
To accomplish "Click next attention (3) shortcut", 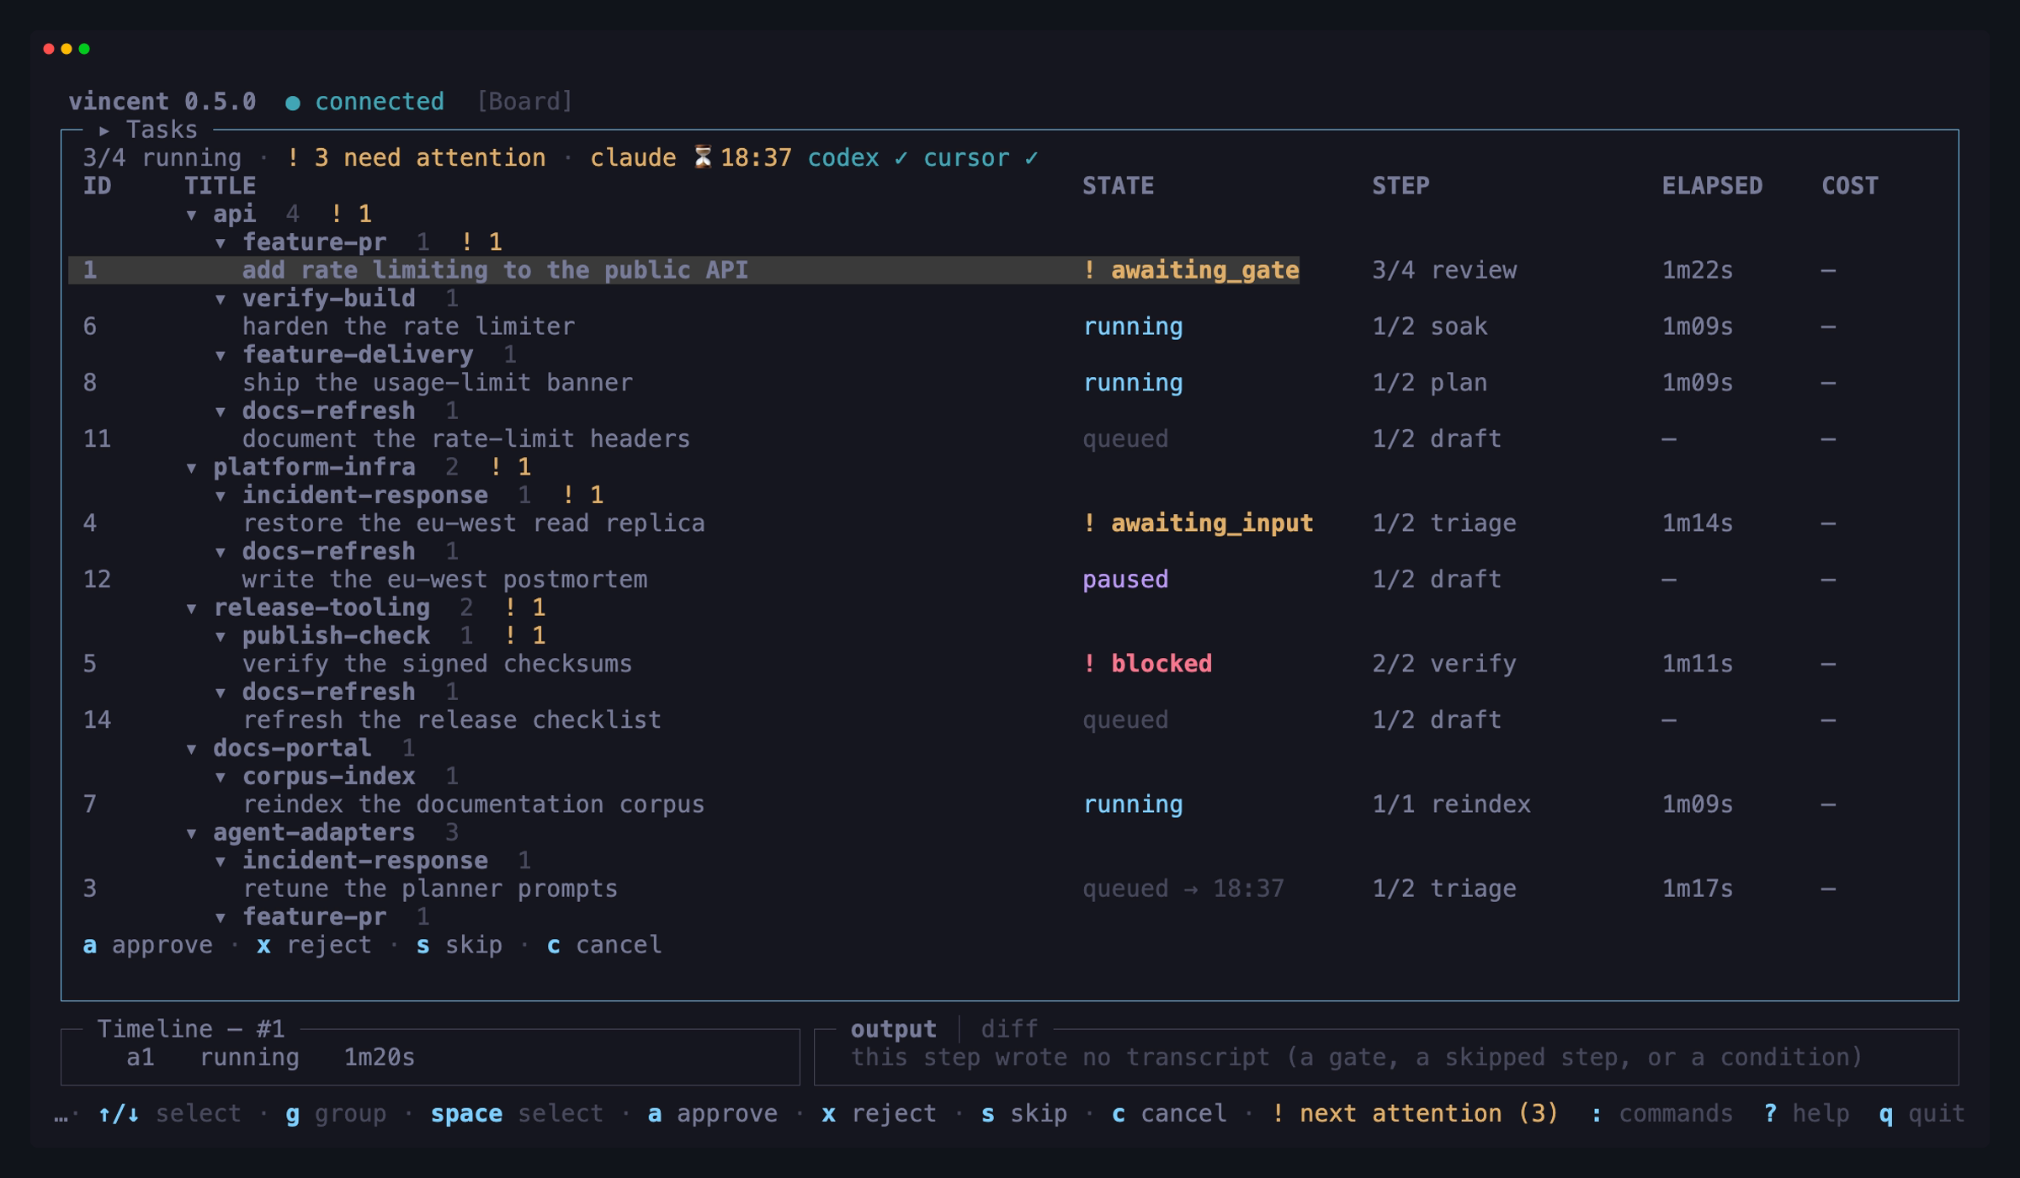I will [1415, 1114].
